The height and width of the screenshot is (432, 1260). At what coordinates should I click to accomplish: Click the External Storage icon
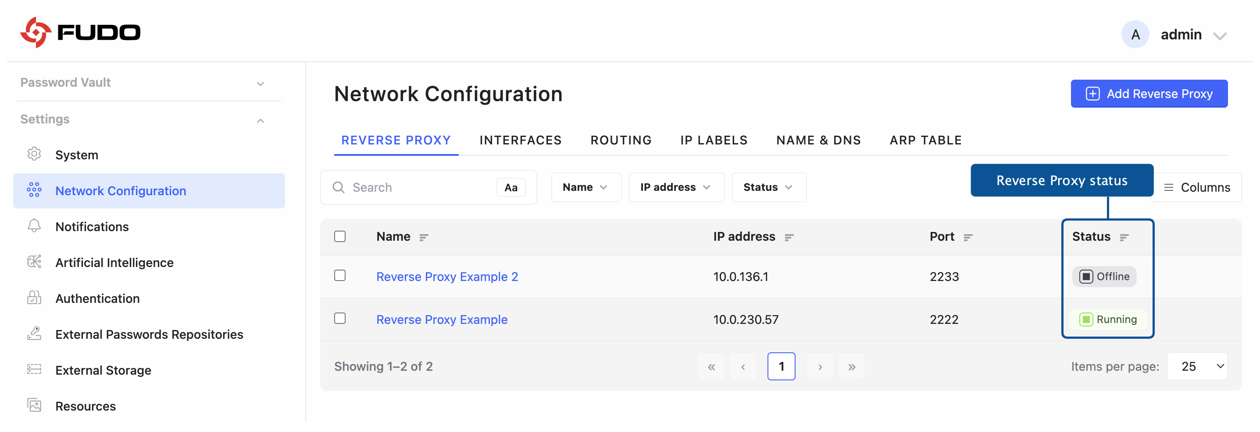(34, 369)
